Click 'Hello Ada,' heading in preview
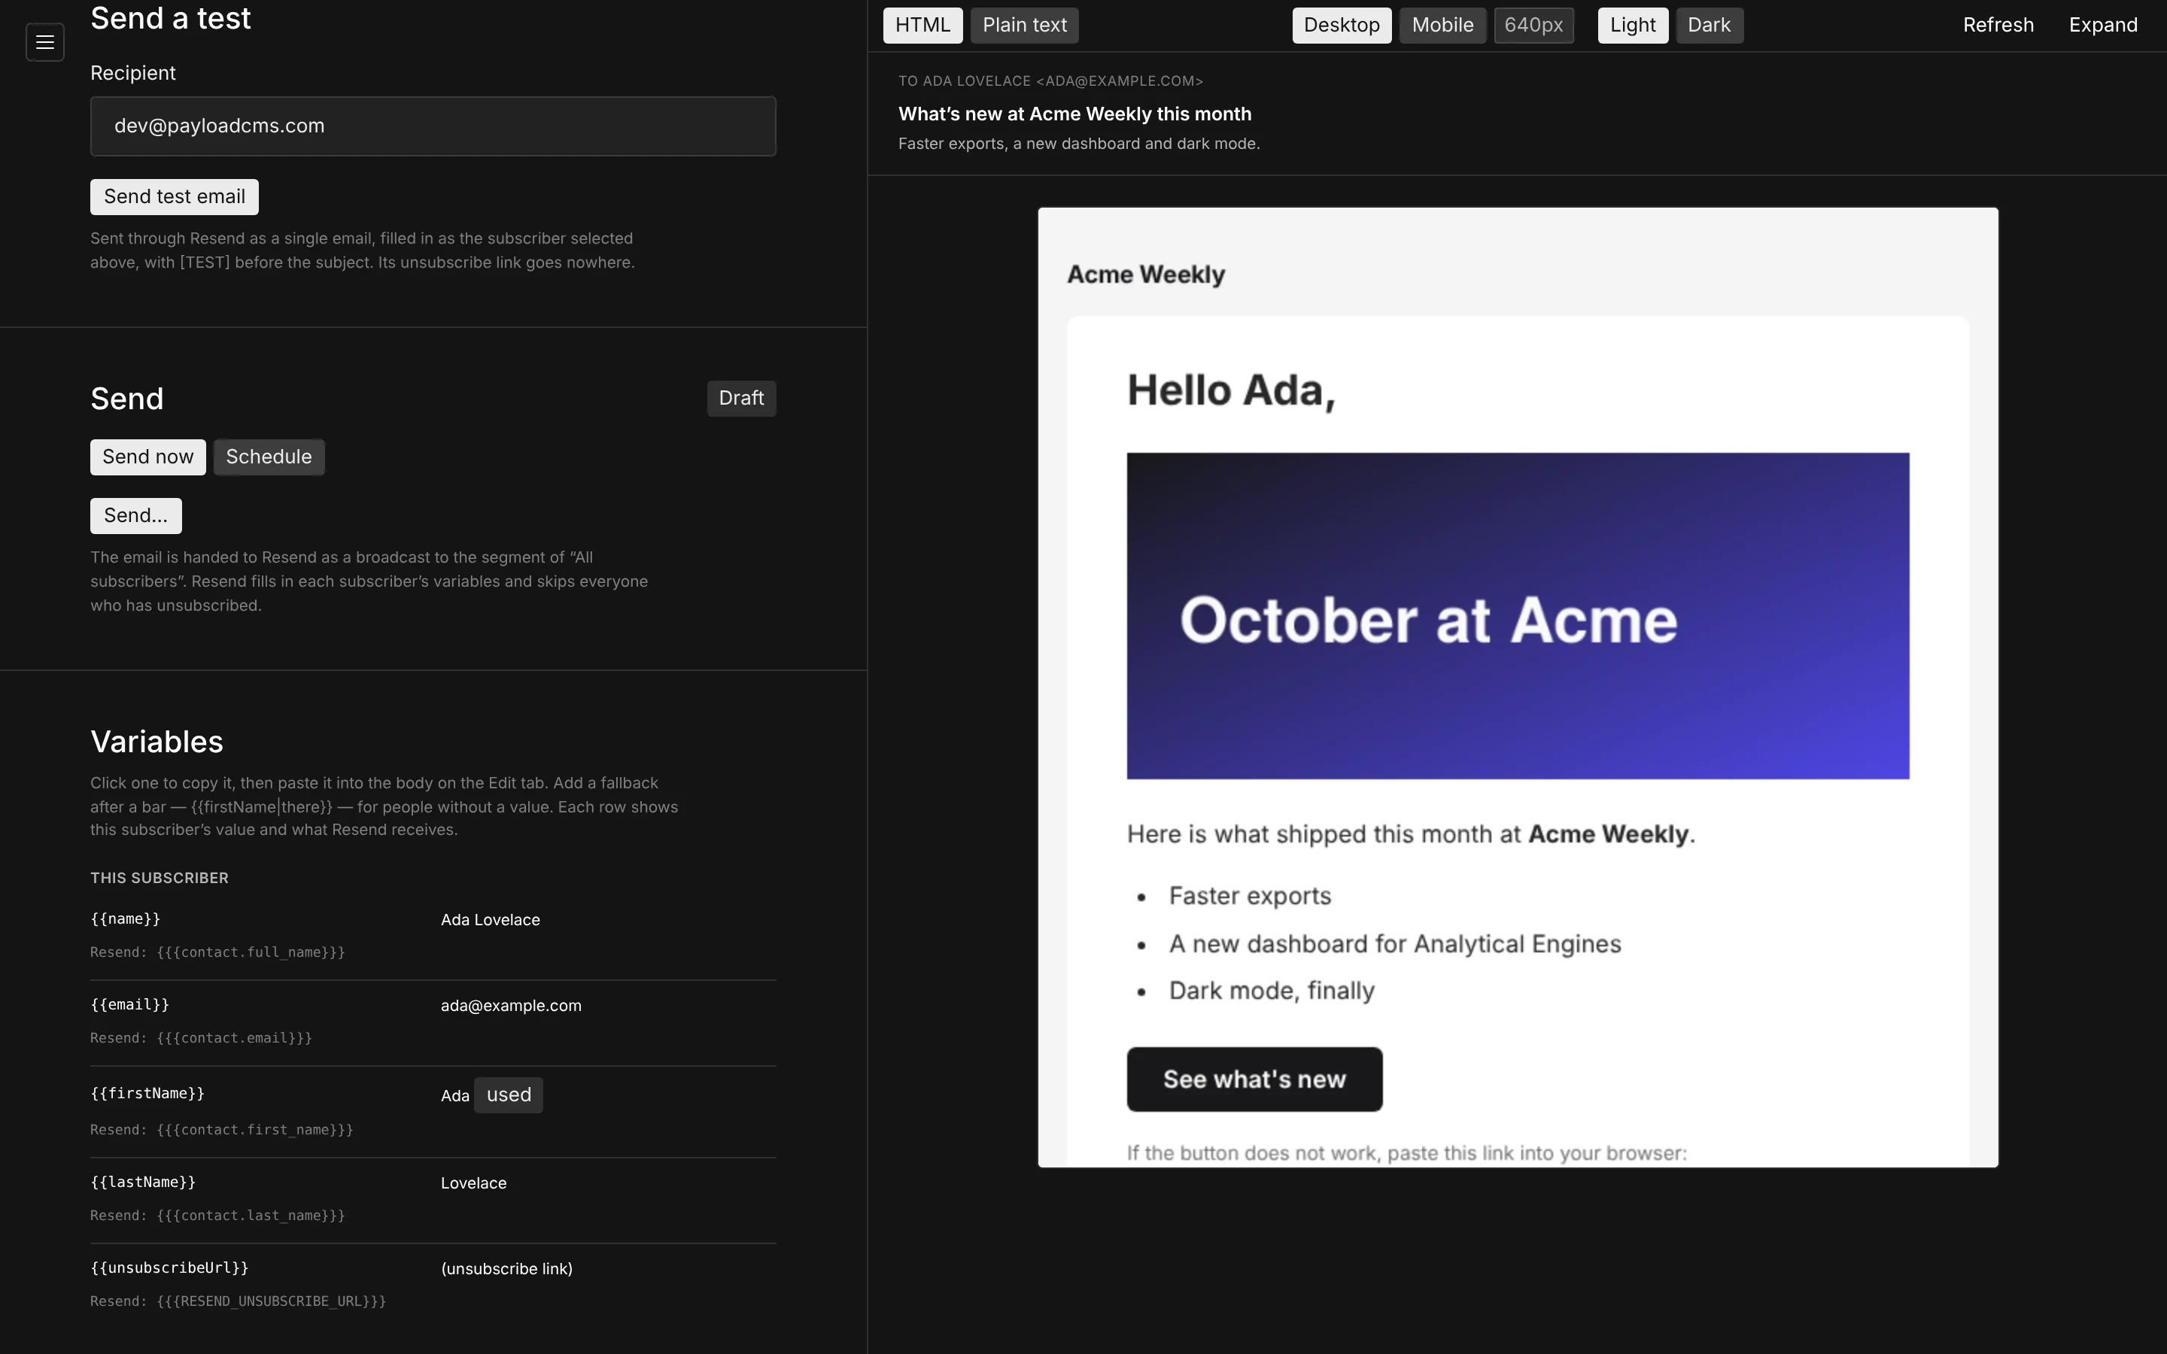The height and width of the screenshot is (1354, 2167). point(1231,390)
